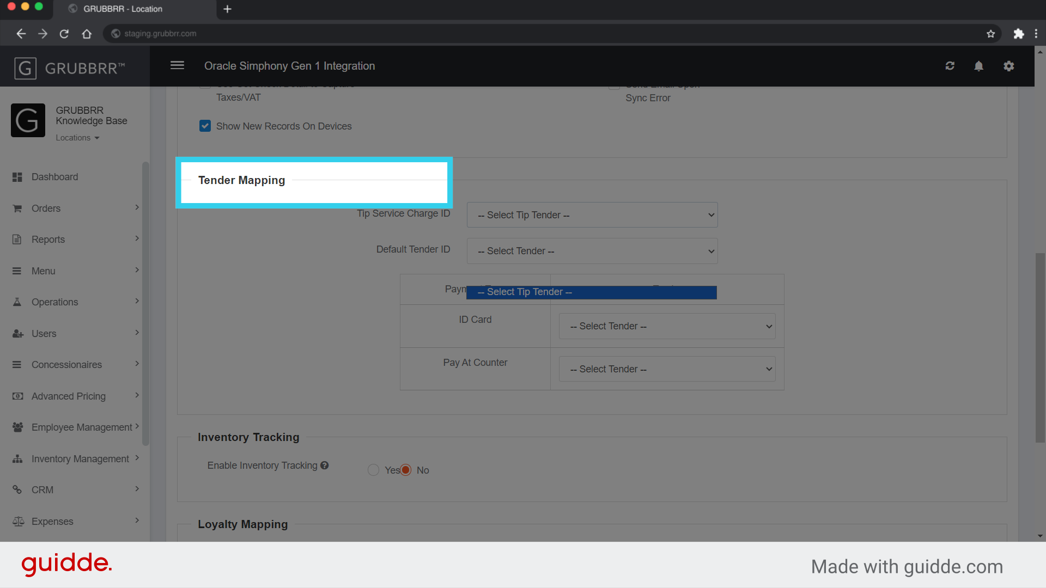Click the Orders cart icon
This screenshot has height=588, width=1046.
[x=17, y=209]
